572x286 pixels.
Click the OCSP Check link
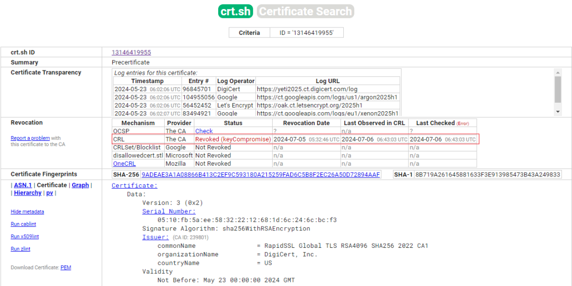tap(204, 131)
